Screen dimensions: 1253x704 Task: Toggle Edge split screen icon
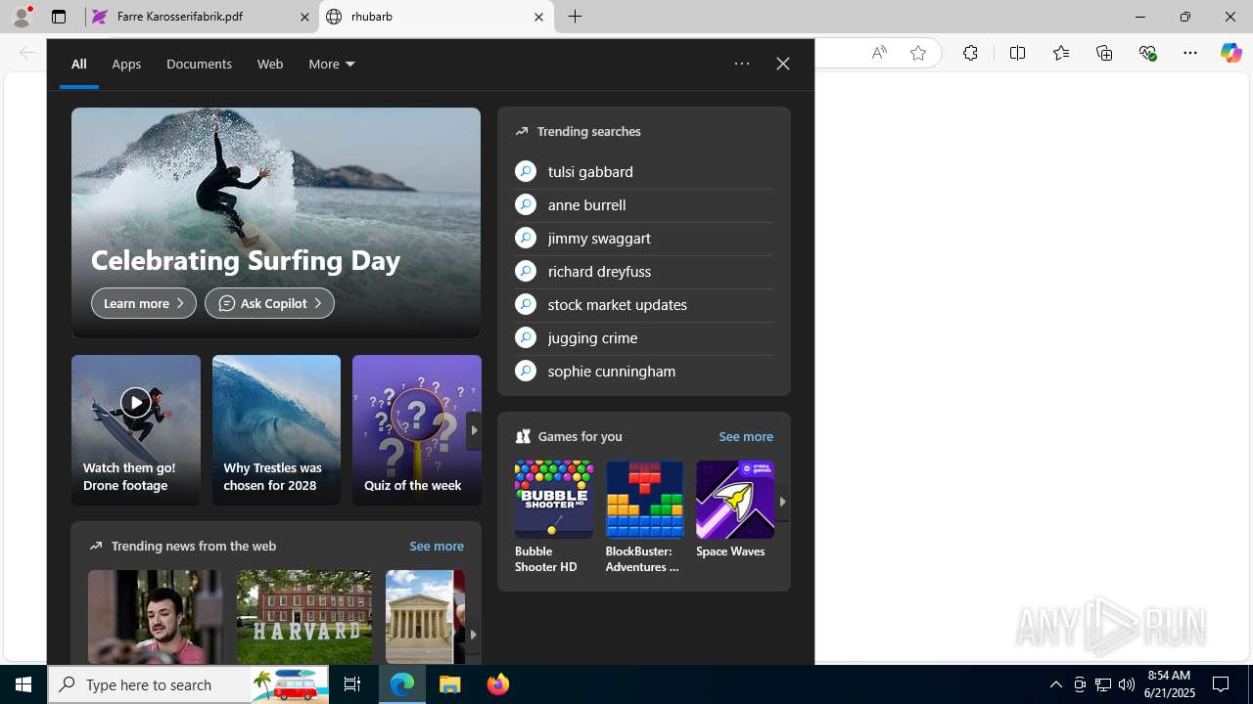(x=1017, y=53)
